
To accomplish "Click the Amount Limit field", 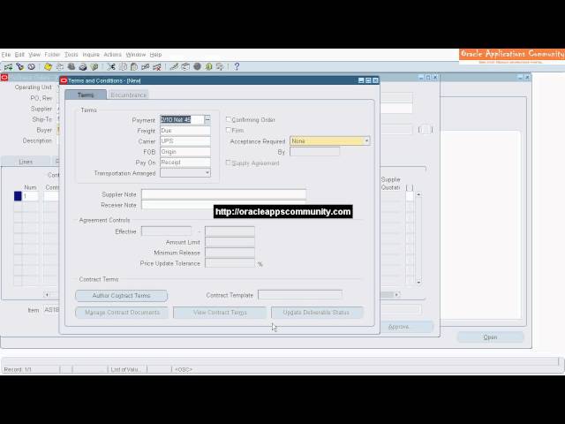I will (x=230, y=242).
